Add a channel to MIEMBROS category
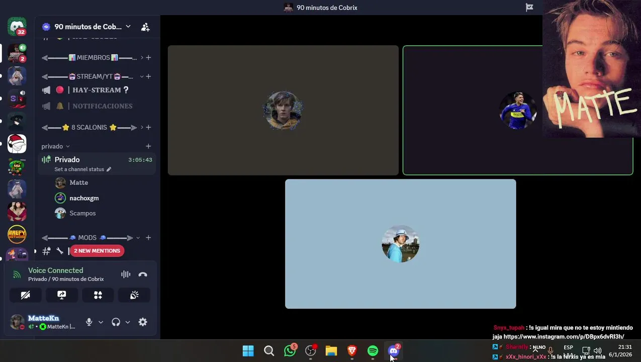 (148, 58)
